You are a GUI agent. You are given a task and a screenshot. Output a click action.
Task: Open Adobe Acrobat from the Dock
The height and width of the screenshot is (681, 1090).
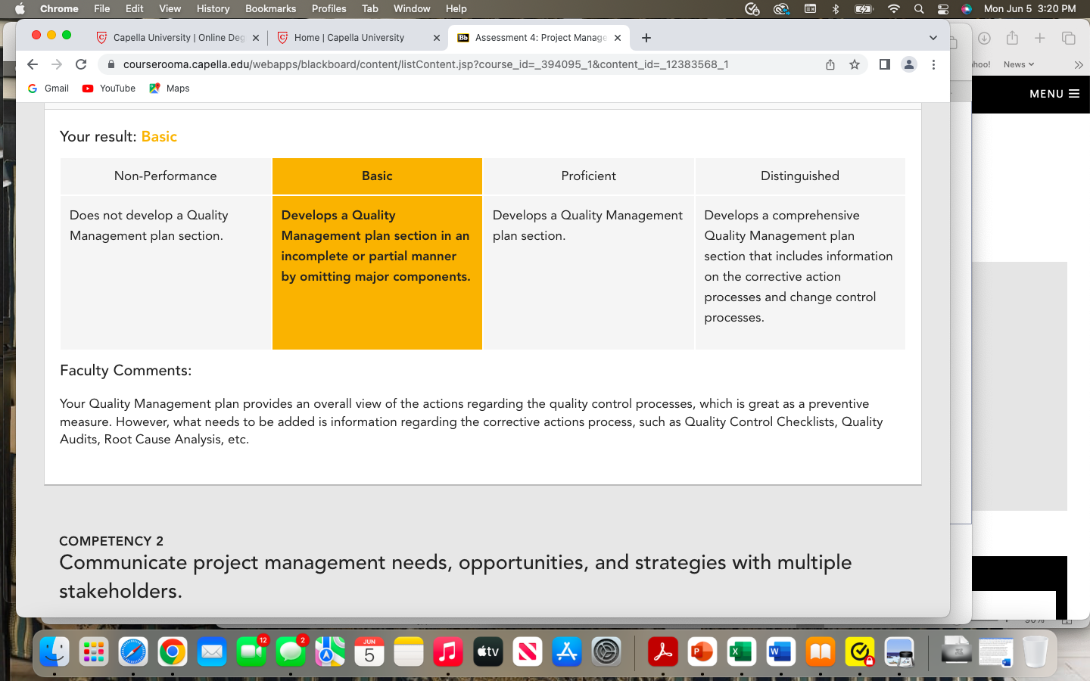(663, 651)
